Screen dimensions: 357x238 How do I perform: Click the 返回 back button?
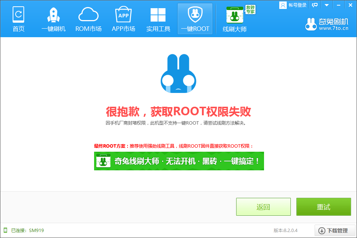coord(263,207)
